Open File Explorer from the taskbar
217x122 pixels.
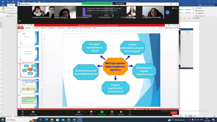[x=52, y=120]
